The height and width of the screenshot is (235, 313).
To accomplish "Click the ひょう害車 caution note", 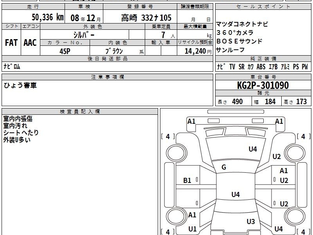I will pyautogui.click(x=20, y=85).
